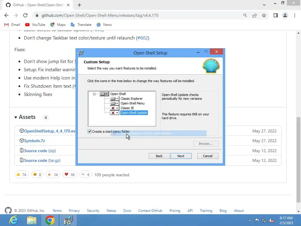Download Source code (tar.gz)
Viewport: 301px width, 226px height.
(42, 160)
